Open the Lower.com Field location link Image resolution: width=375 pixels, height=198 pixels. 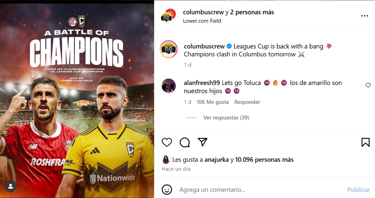click(202, 21)
